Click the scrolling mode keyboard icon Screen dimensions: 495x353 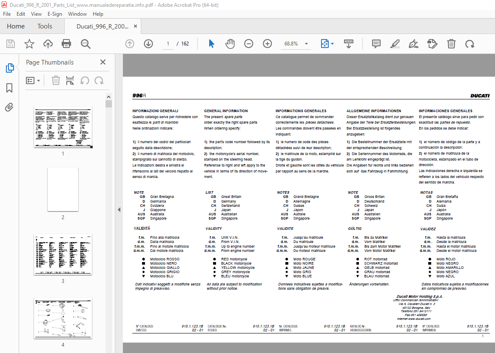point(349,43)
